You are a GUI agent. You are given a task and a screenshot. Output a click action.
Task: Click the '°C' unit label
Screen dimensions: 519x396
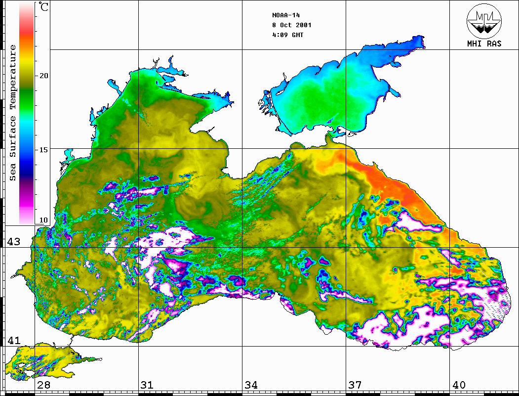(43, 6)
